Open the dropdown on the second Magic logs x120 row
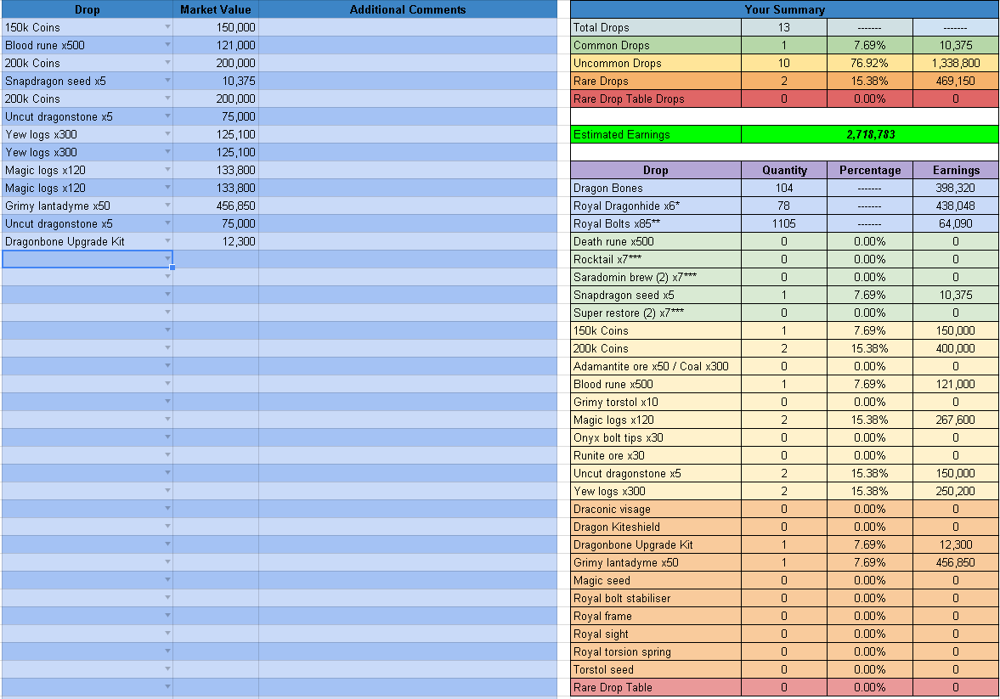 click(x=167, y=188)
